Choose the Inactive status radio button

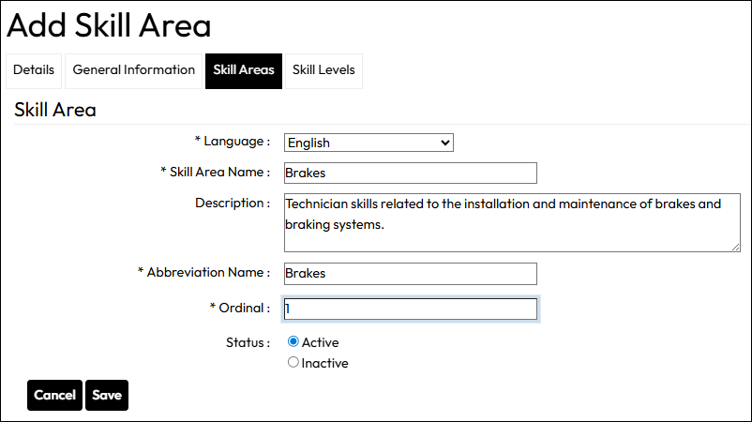coord(293,363)
